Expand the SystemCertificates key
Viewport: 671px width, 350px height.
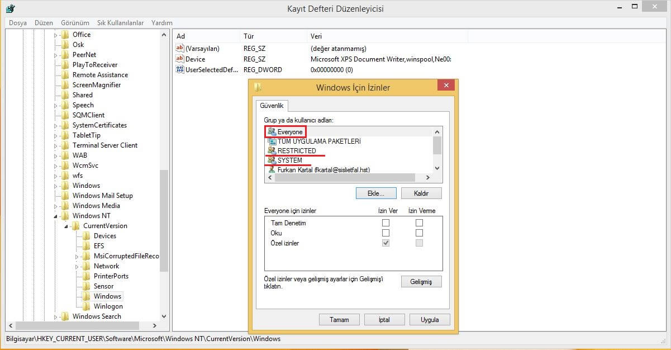point(56,125)
